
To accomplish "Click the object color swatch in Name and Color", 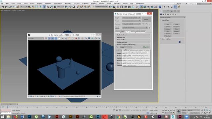I will point(180,42).
